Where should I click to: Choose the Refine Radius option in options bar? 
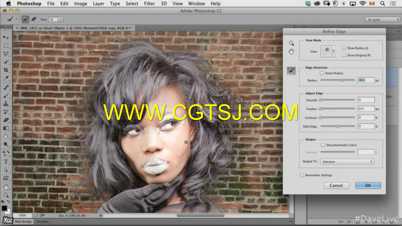[25, 19]
